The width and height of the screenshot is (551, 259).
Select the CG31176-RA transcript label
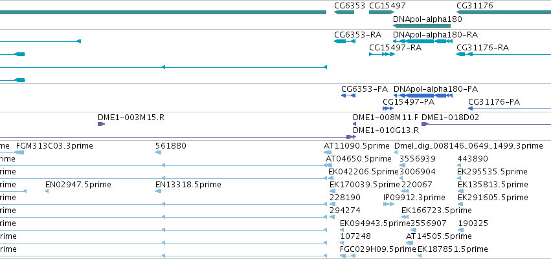point(482,48)
